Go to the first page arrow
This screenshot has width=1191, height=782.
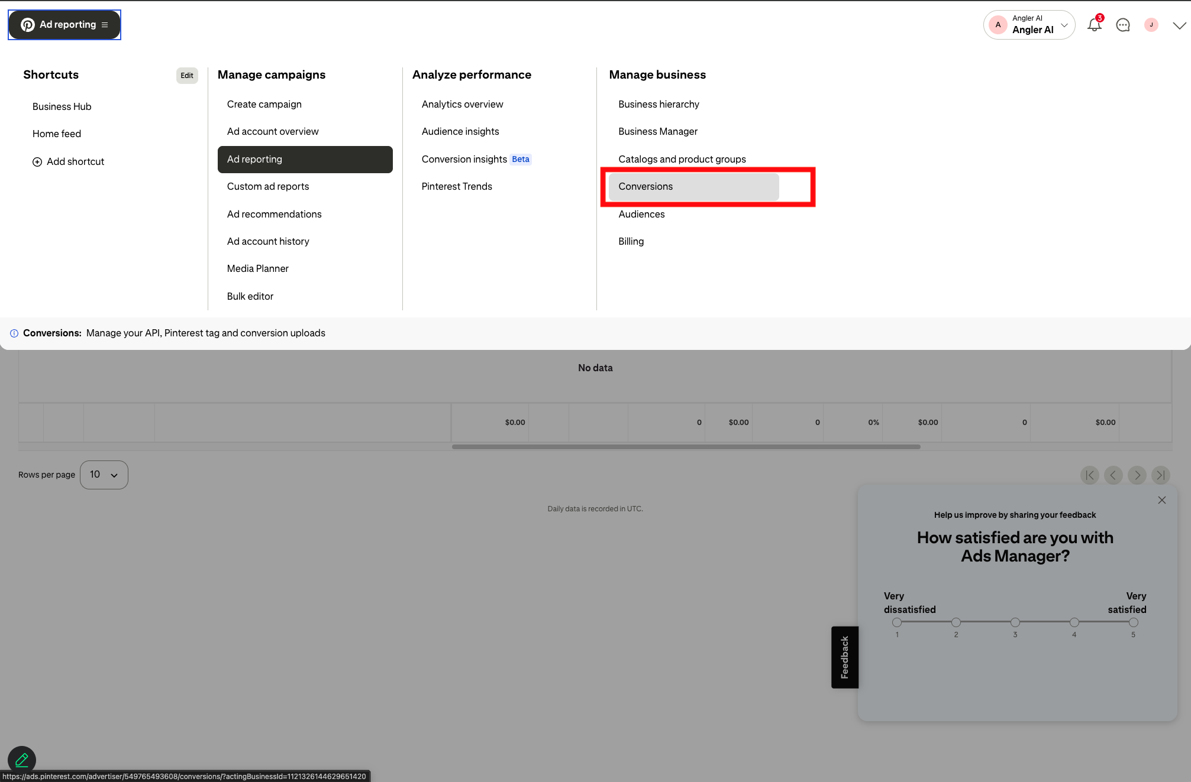pyautogui.click(x=1089, y=475)
